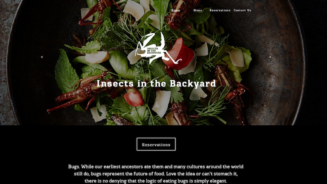
Task: Click the large grasshopper left of the heading
Action: 79,91
